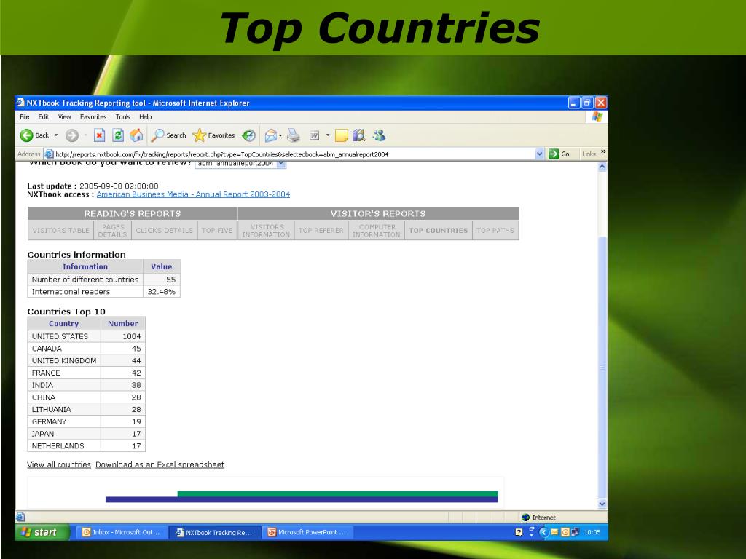
Task: Click the UNITED STATES country row
Action: pos(87,336)
